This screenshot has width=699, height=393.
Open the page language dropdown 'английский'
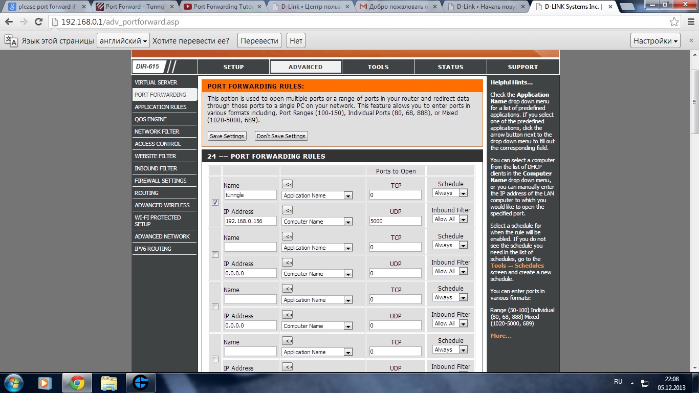tap(123, 41)
